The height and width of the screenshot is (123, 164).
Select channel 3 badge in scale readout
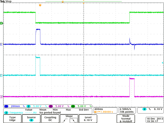pos(51,106)
